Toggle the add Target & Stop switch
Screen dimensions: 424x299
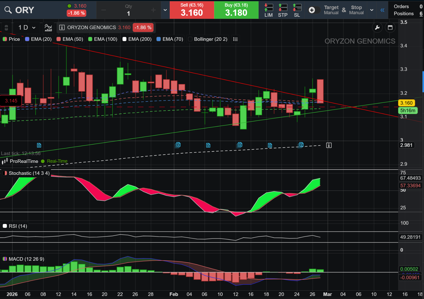314,10
